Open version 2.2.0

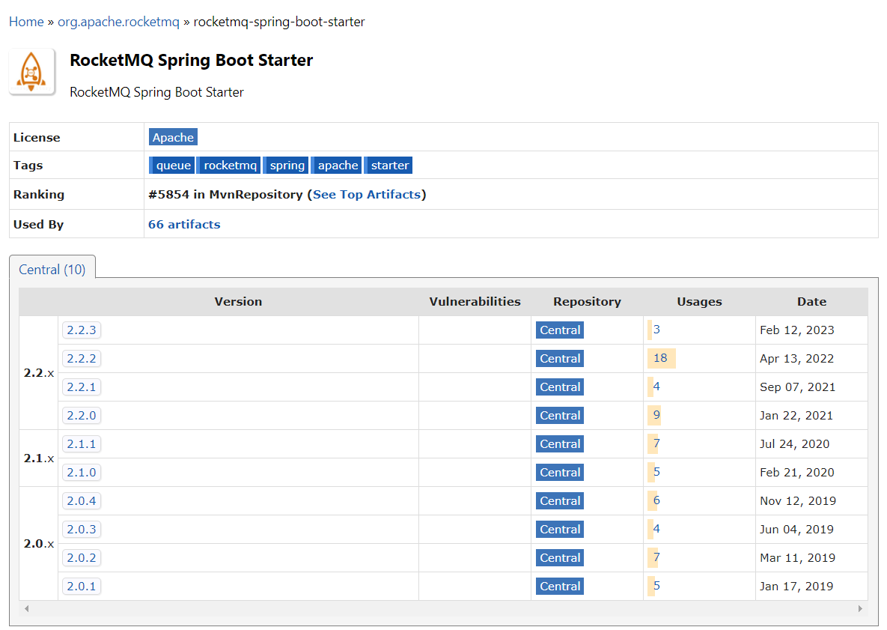click(82, 416)
